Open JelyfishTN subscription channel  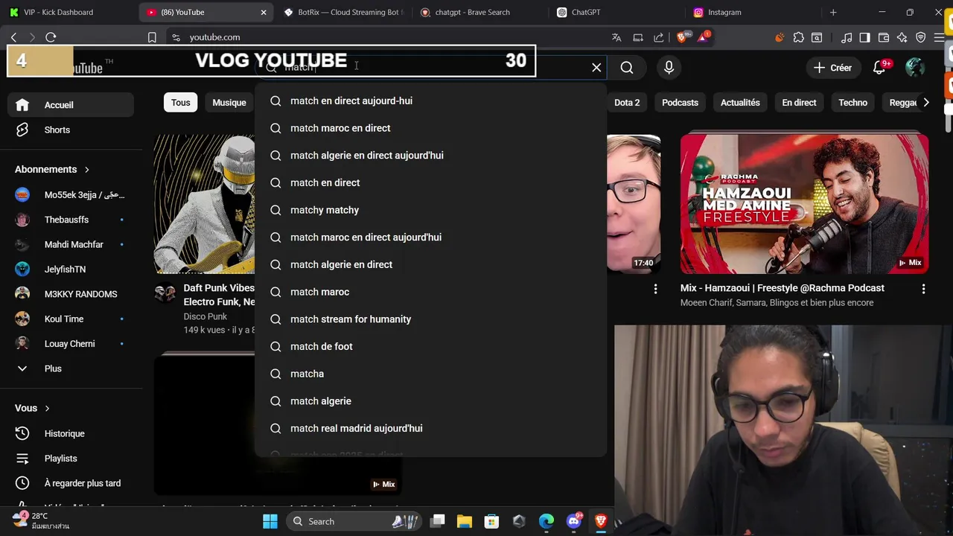point(71,269)
